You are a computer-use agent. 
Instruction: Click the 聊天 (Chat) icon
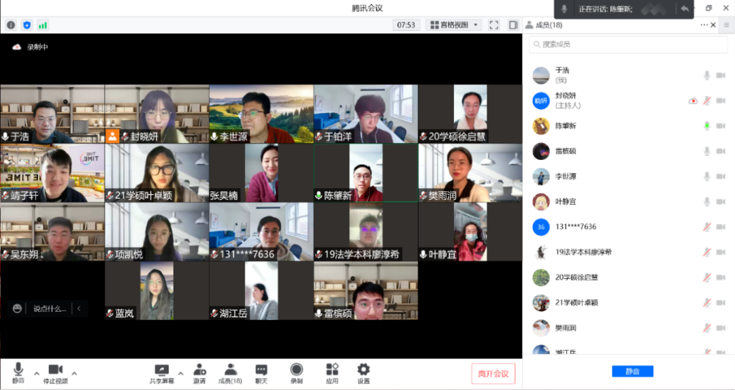[261, 372]
